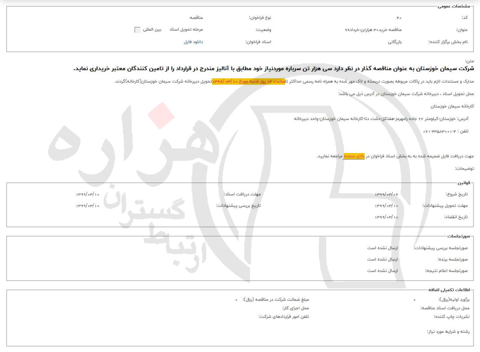
Task: Select the قوانین section heading
Action: tap(464, 183)
